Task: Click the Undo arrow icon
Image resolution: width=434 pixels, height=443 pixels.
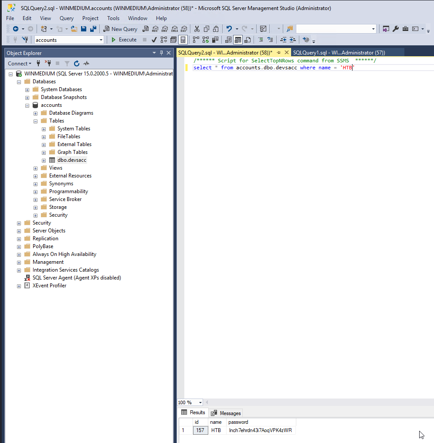Action: (x=229, y=29)
